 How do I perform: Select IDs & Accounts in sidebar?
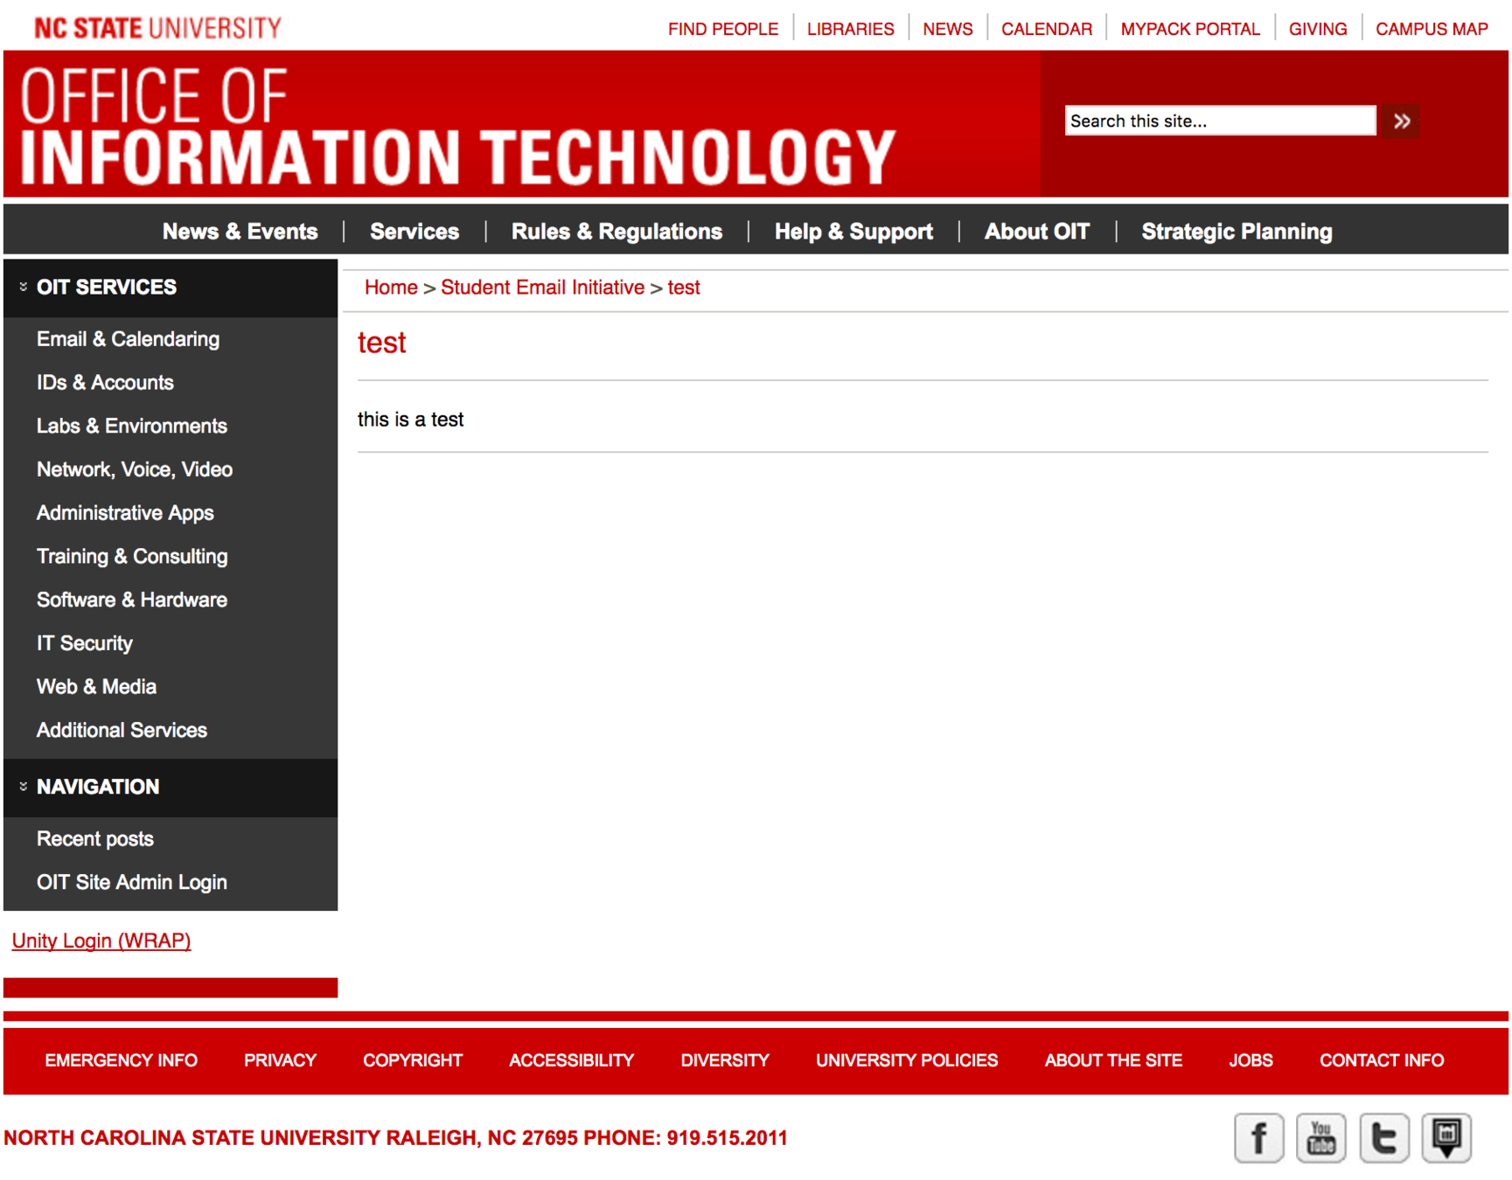coord(105,383)
